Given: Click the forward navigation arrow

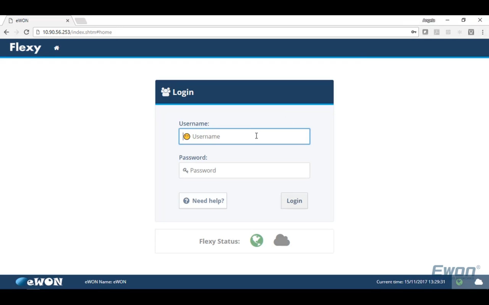Looking at the screenshot, I should tap(16, 32).
